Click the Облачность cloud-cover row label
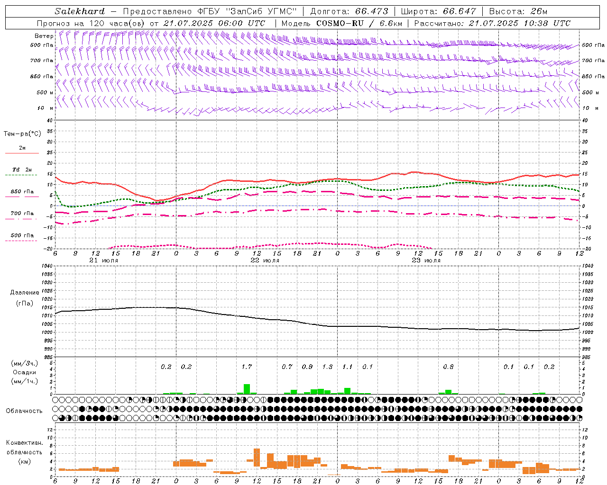Image resolution: width=607 pixels, height=485 pixels. click(x=24, y=411)
